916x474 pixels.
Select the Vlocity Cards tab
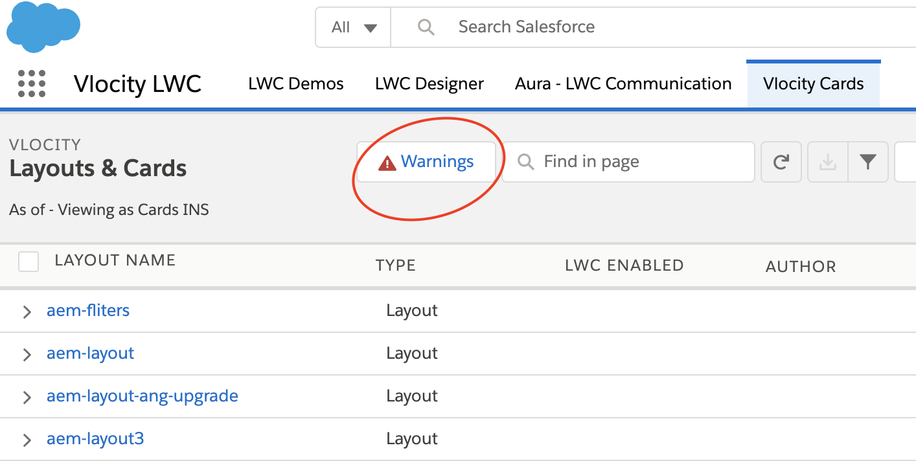(x=814, y=84)
